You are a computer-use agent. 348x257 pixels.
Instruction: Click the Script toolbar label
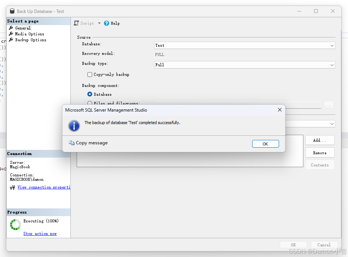[x=87, y=23]
